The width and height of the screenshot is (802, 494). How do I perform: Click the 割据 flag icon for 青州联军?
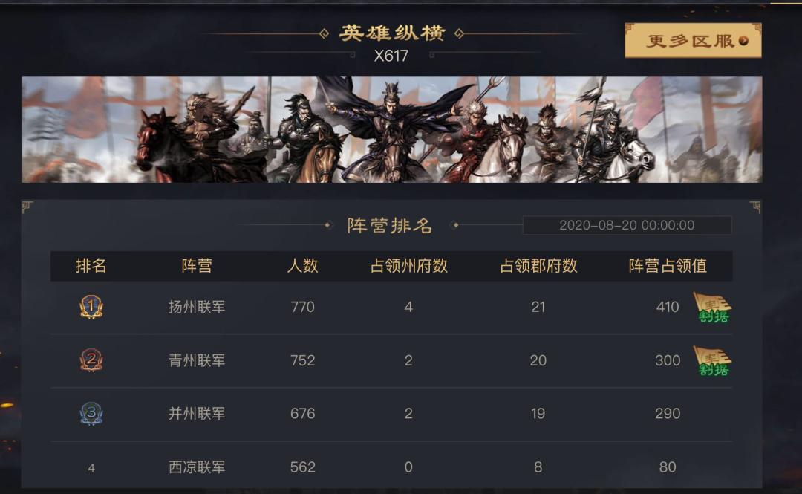[712, 361]
